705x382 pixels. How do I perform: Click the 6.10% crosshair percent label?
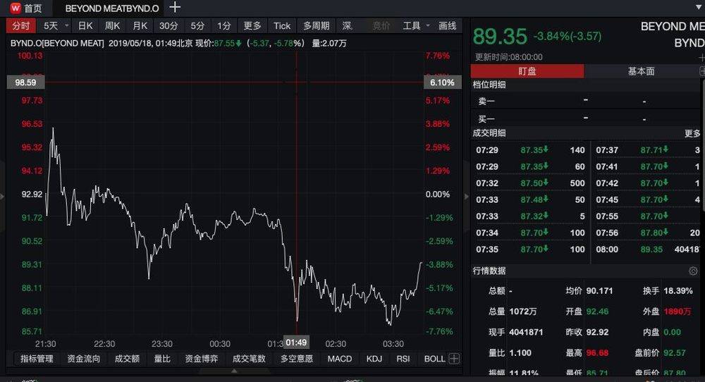443,82
